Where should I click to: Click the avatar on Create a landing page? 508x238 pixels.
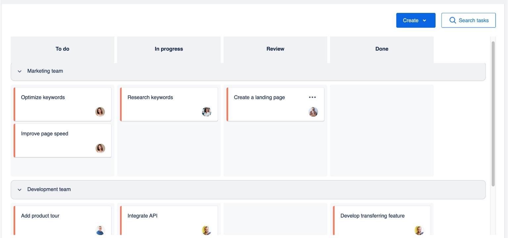pos(313,111)
